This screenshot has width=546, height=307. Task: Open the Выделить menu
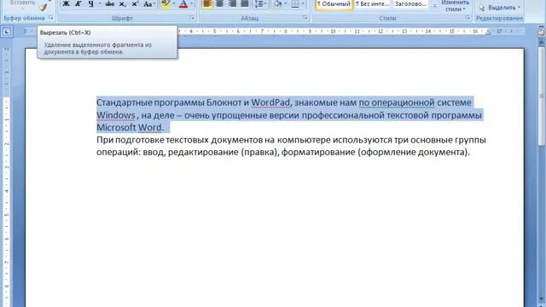(499, 8)
